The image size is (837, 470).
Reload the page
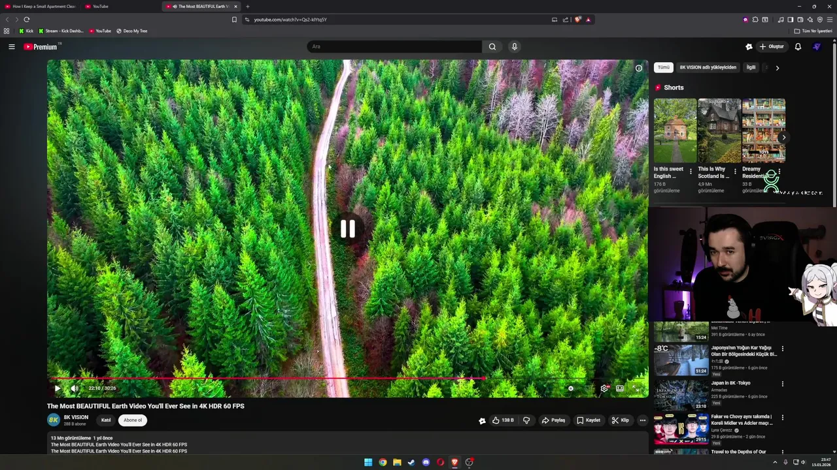[26, 20]
